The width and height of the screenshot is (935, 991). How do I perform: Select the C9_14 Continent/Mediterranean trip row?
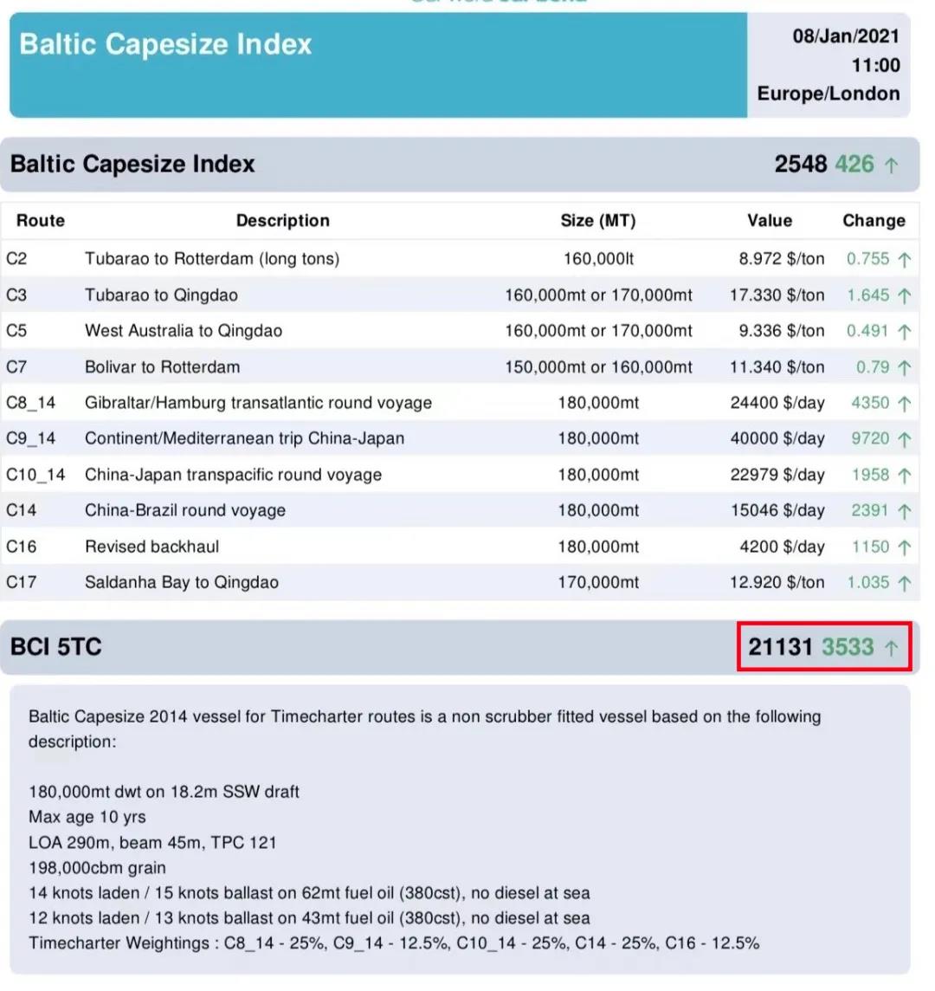(x=243, y=438)
